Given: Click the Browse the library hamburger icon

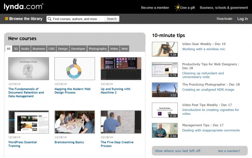Looking at the screenshot, I should point(6,19).
